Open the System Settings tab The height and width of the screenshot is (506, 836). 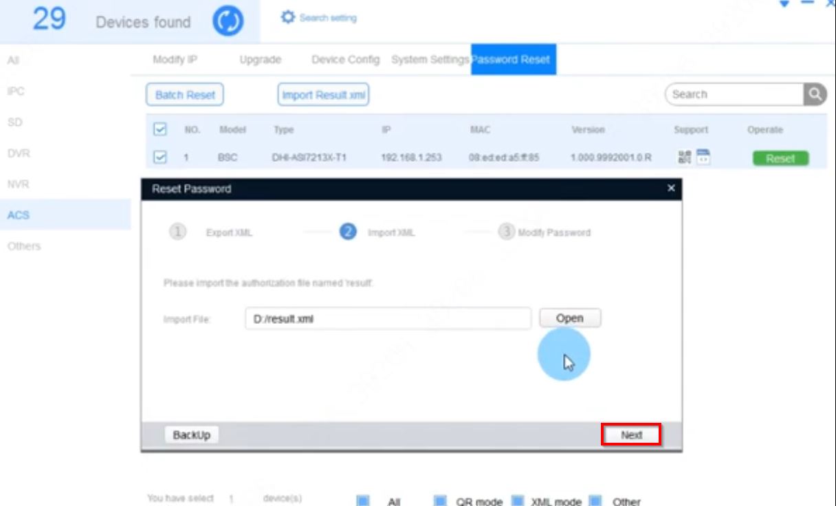(x=430, y=60)
